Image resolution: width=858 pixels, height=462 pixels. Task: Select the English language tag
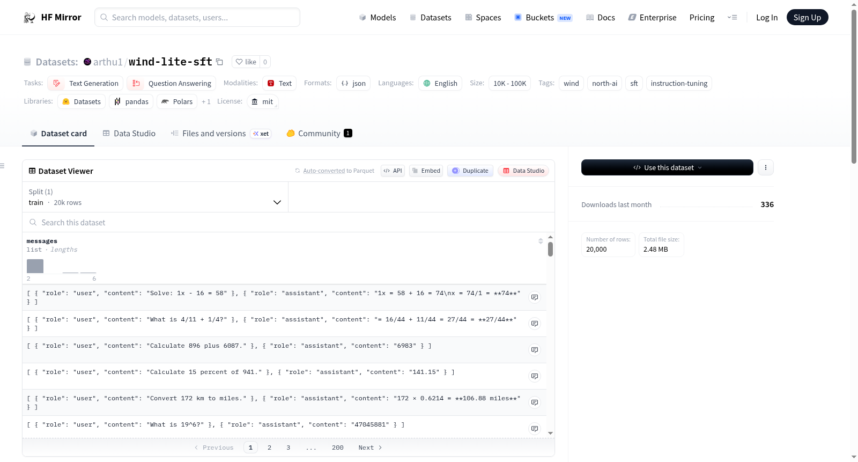440,83
